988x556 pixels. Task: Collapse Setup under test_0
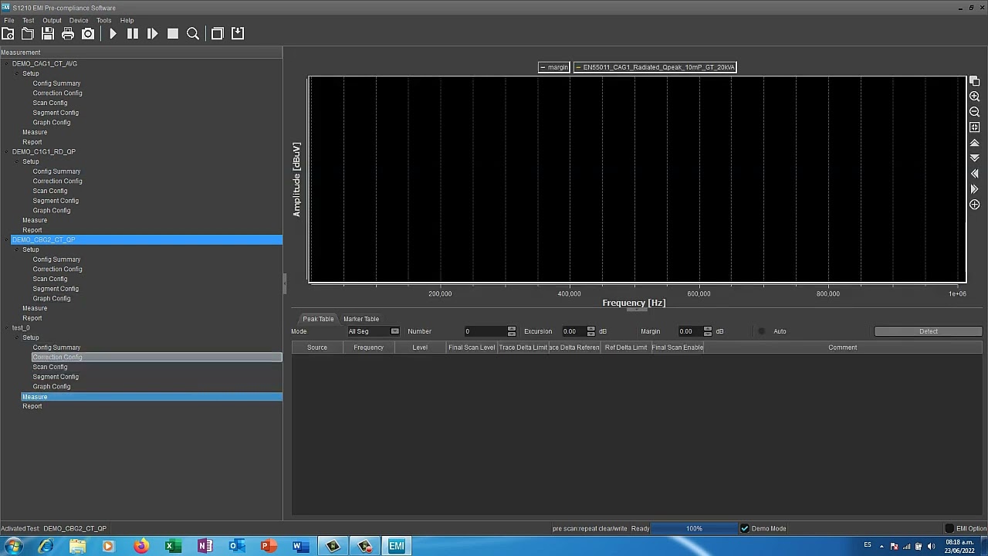(17, 337)
